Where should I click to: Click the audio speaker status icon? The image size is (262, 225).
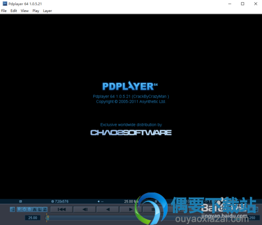(x=99, y=201)
